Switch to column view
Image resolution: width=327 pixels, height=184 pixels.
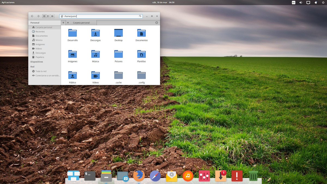tap(52, 16)
